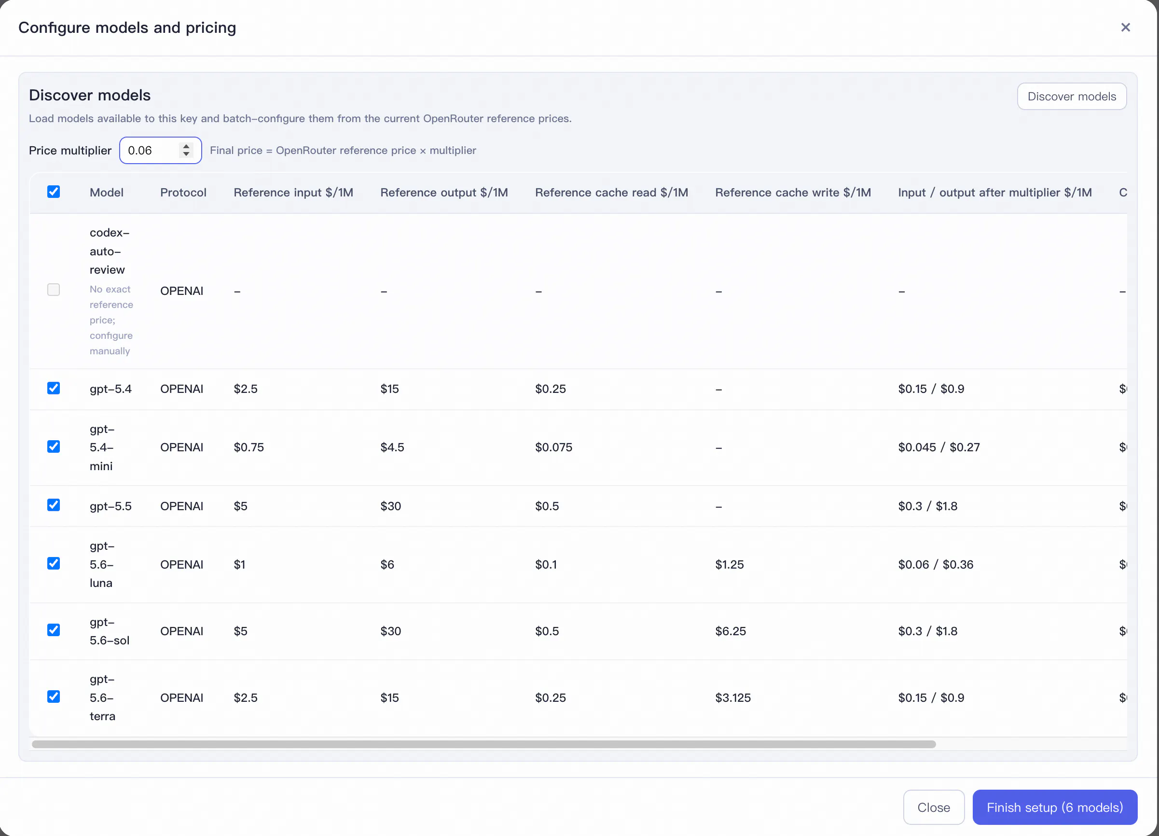The image size is (1159, 836).
Task: Deselect the gpt-5.6-luna model checkbox
Action: coord(54,563)
